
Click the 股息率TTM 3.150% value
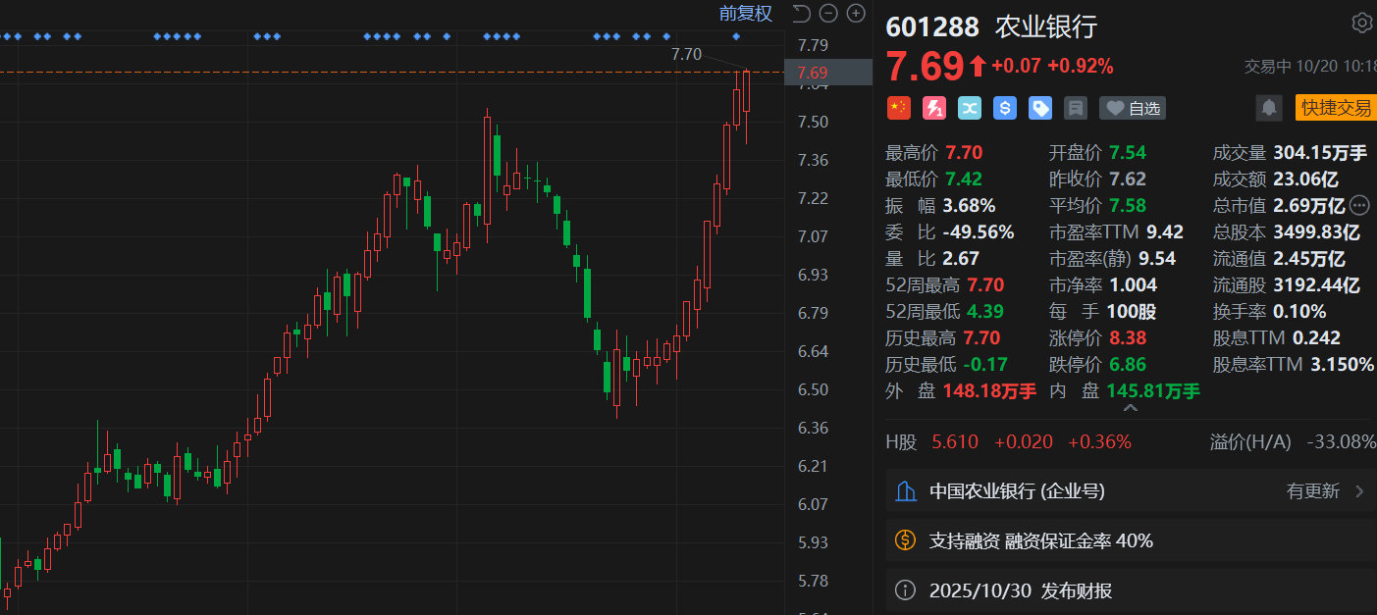(1342, 365)
